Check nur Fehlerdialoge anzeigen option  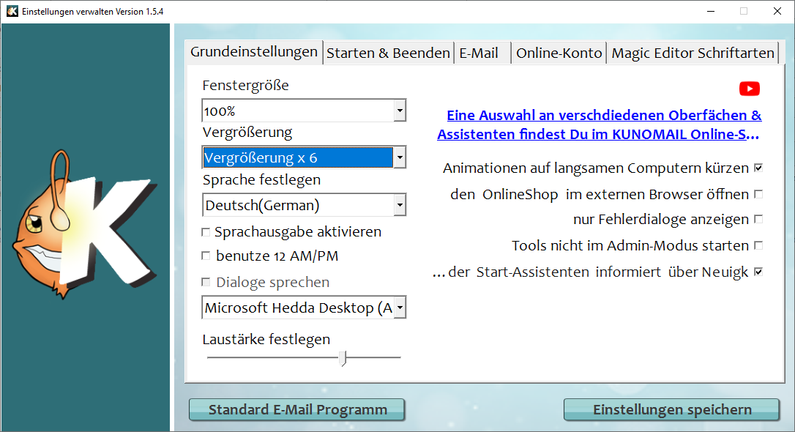pyautogui.click(x=758, y=220)
